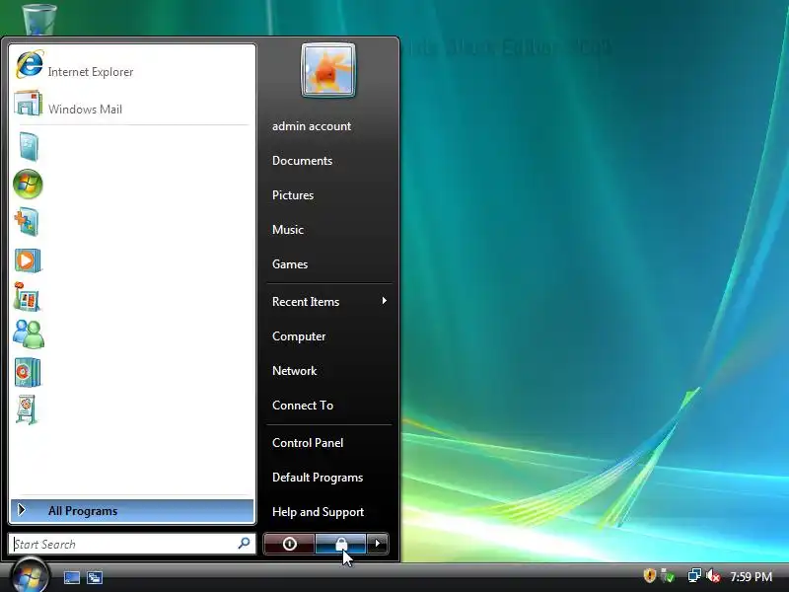Click Switch between windows in Quick Launch
The width and height of the screenshot is (789, 592).
click(94, 577)
